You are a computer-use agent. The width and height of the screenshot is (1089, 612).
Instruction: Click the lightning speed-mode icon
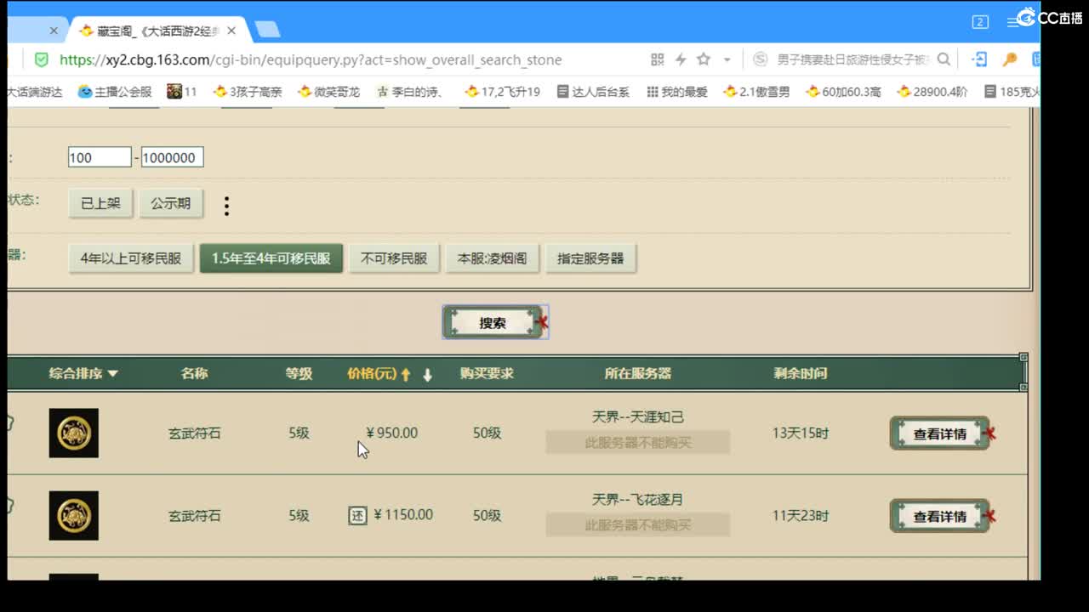(x=681, y=59)
